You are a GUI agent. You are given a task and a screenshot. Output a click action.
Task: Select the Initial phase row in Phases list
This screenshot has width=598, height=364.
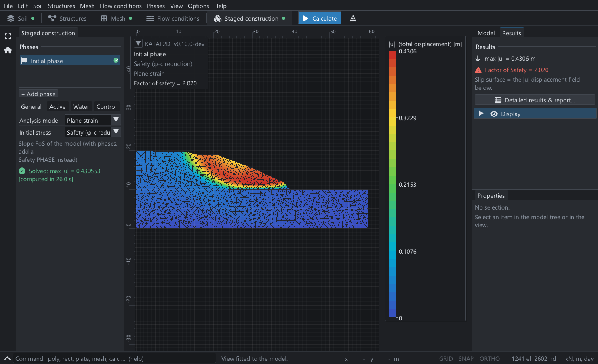[x=70, y=61]
